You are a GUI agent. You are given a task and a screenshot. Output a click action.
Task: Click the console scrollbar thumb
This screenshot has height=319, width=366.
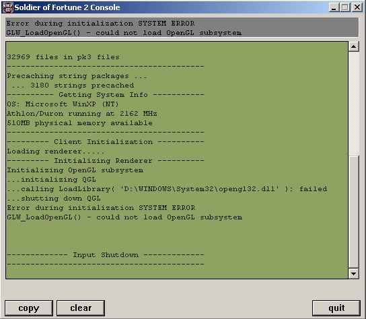354,212
